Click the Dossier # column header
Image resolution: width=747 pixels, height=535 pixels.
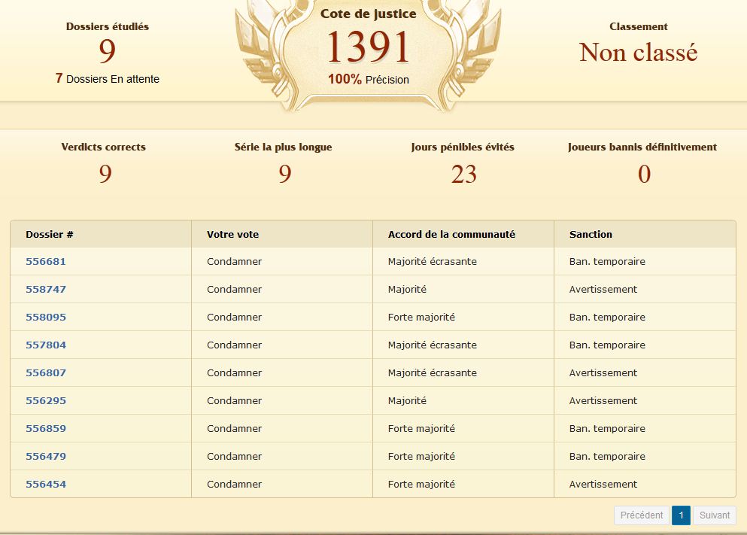(x=50, y=235)
